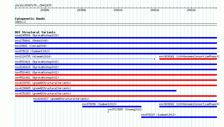
Task: Select the blue bar under esv3638362
Action: pyautogui.click(x=188, y=107)
